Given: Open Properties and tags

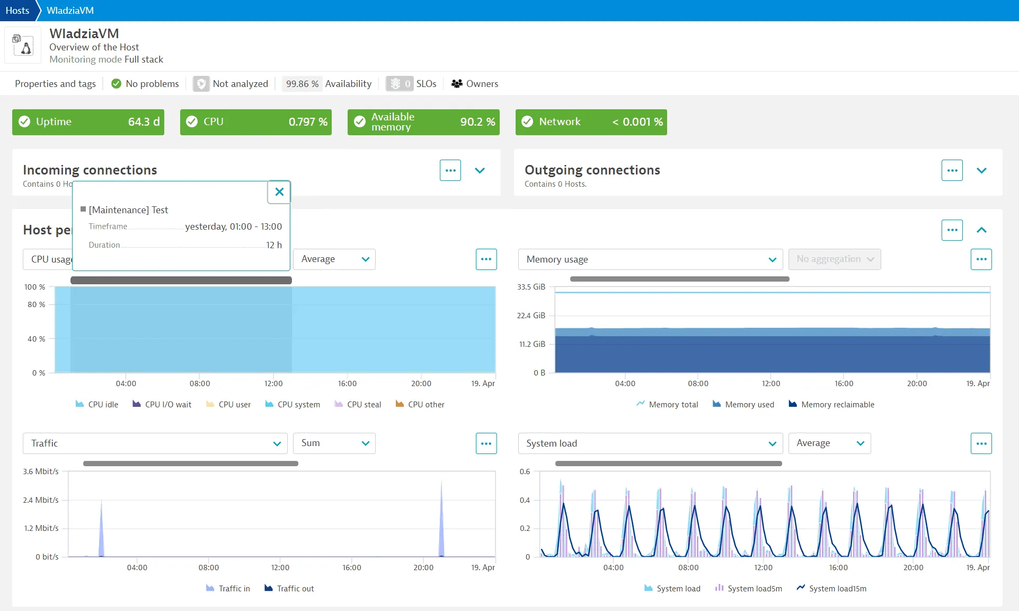Looking at the screenshot, I should click(56, 84).
